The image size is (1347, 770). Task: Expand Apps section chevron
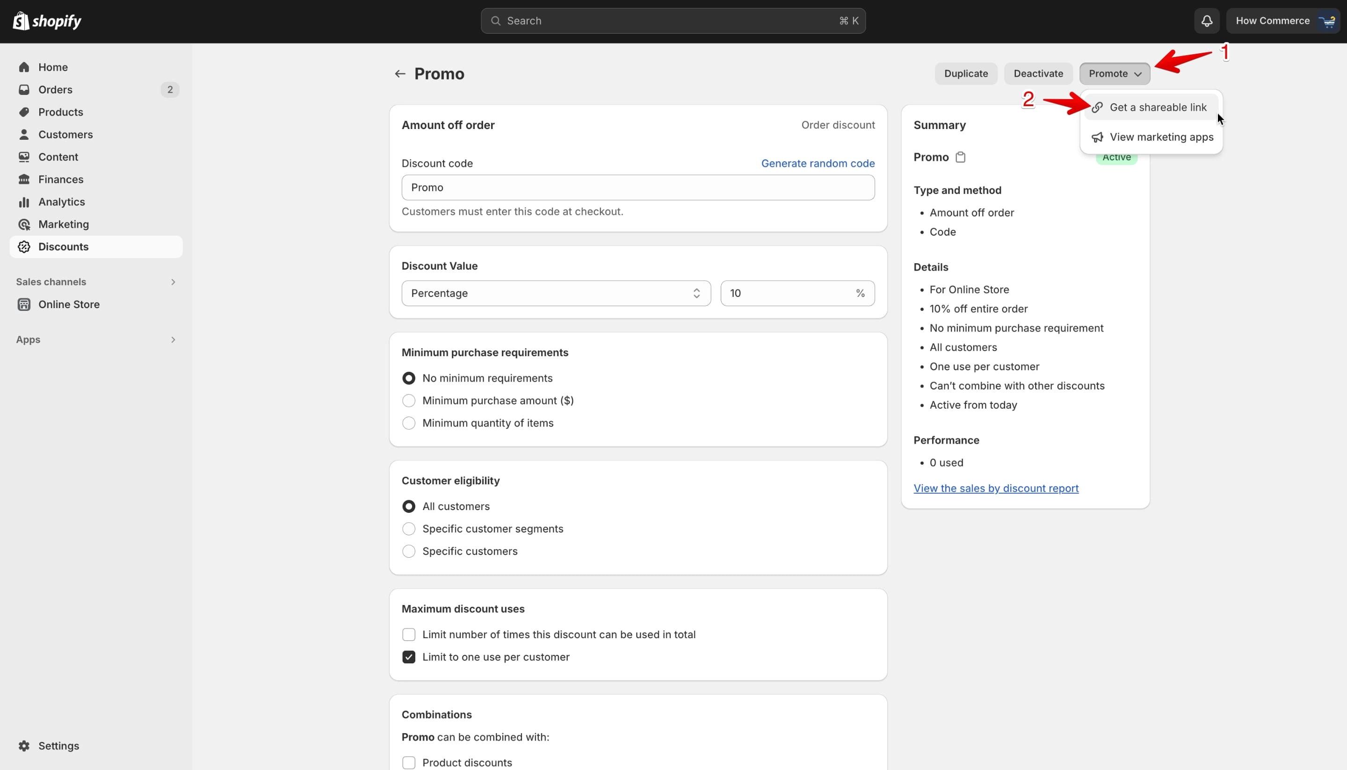pyautogui.click(x=173, y=339)
